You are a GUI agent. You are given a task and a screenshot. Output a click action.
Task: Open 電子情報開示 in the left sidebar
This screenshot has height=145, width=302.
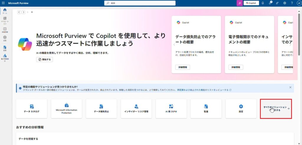point(5,58)
